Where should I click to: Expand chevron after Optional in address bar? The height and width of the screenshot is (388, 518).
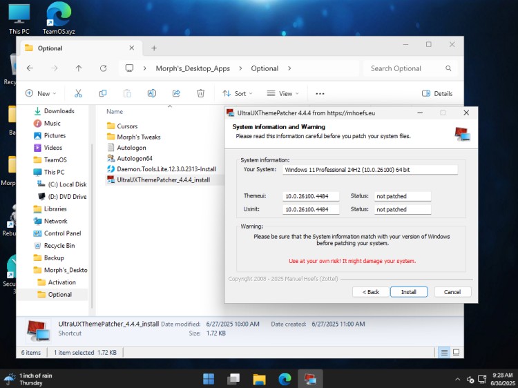pos(289,68)
